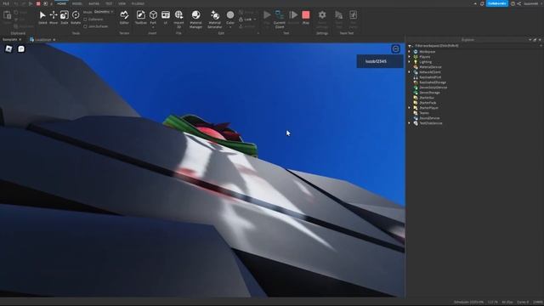Expand the Lighting tree node
The width and height of the screenshot is (544, 306).
coord(410,62)
